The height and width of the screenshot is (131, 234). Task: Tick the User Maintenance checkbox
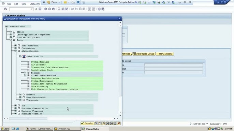click(24, 97)
